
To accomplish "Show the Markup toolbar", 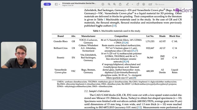I will point(144,4).
